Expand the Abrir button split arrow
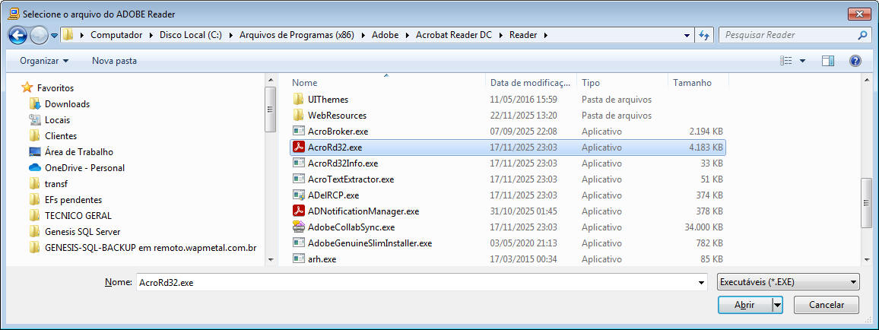 [777, 305]
